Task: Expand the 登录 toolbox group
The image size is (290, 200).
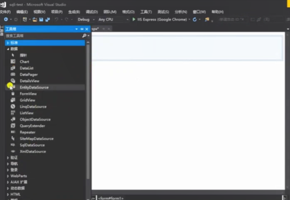Action: tap(8, 170)
